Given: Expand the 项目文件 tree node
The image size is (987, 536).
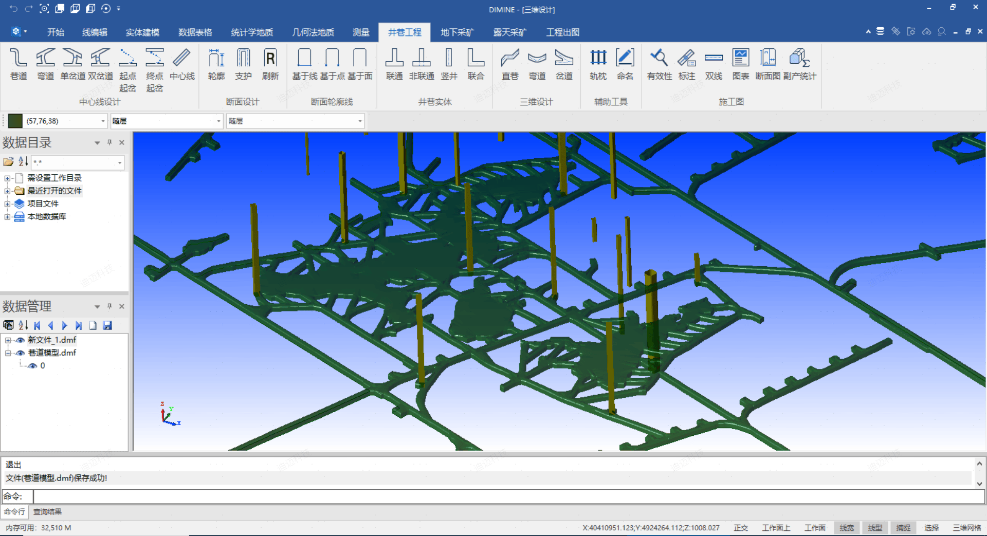Looking at the screenshot, I should point(7,204).
